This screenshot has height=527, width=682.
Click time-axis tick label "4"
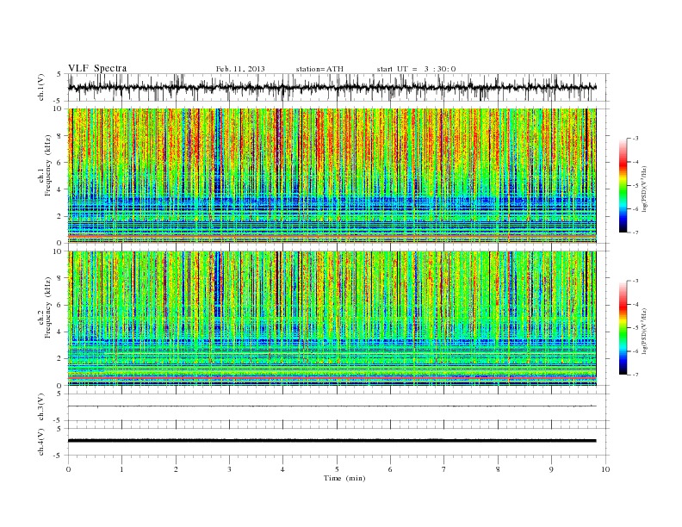coord(282,469)
